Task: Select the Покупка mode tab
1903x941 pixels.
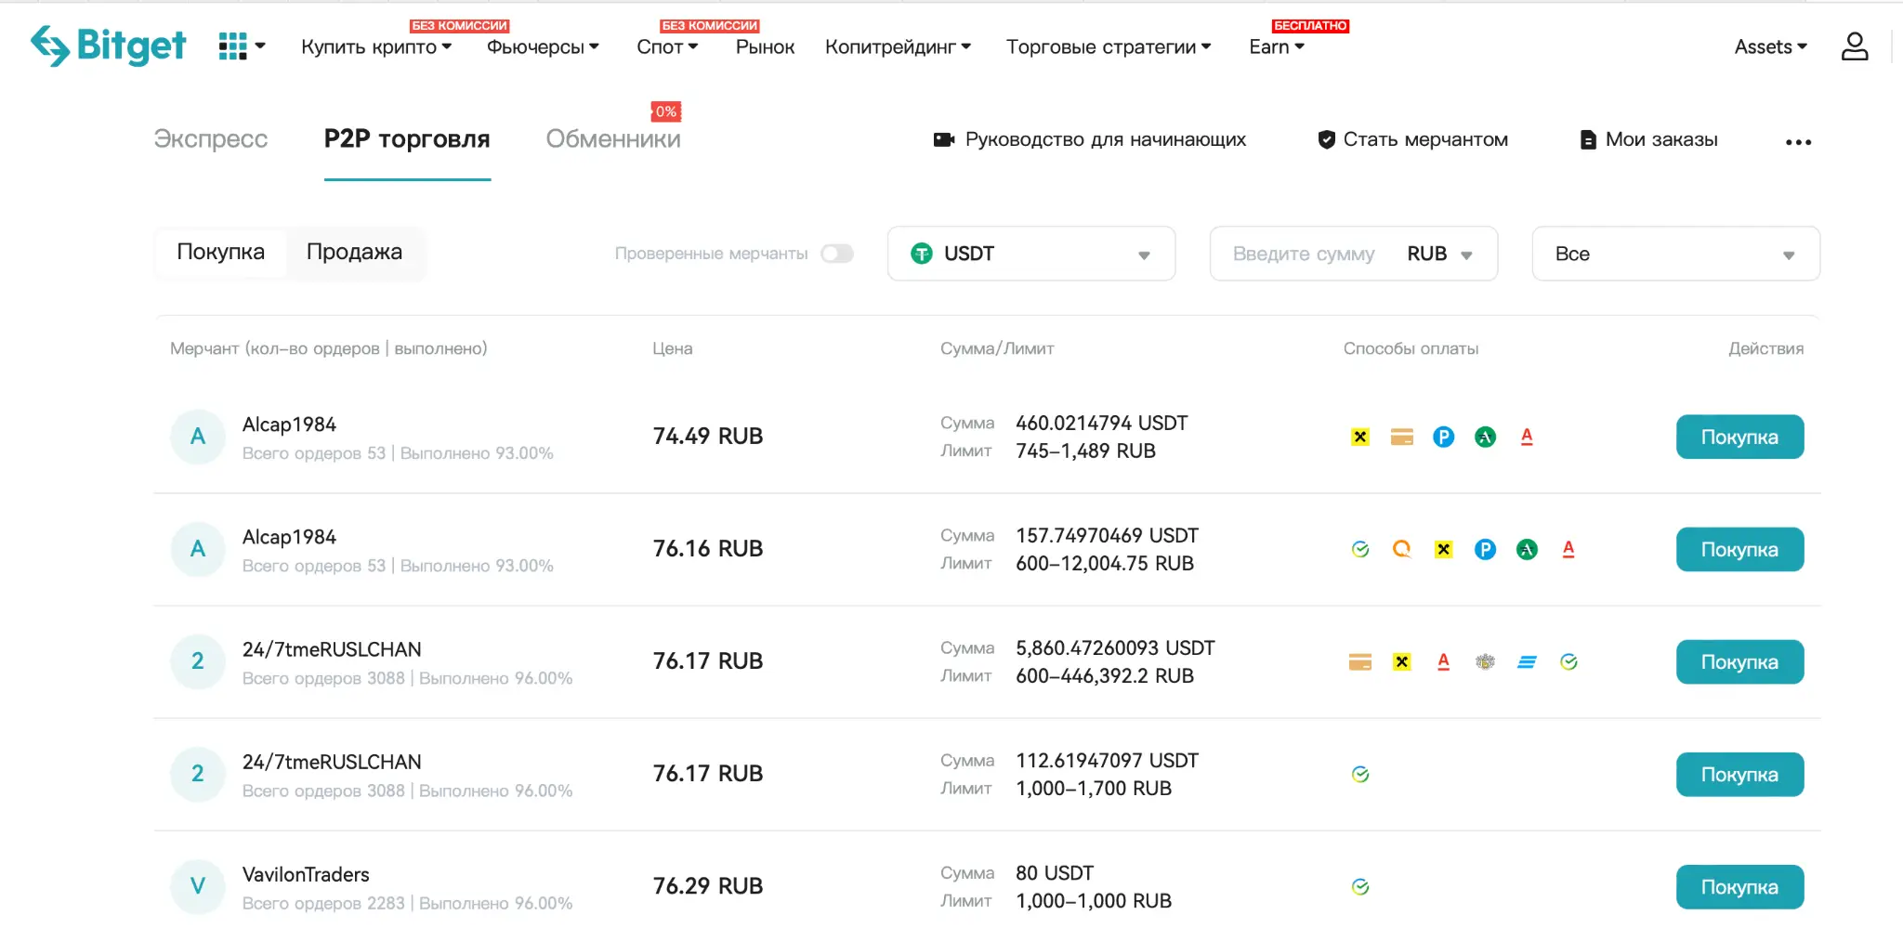Action: [x=221, y=252]
